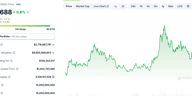Click the #44 rank badge
This screenshot has width=192, height=96.
(18, 4)
